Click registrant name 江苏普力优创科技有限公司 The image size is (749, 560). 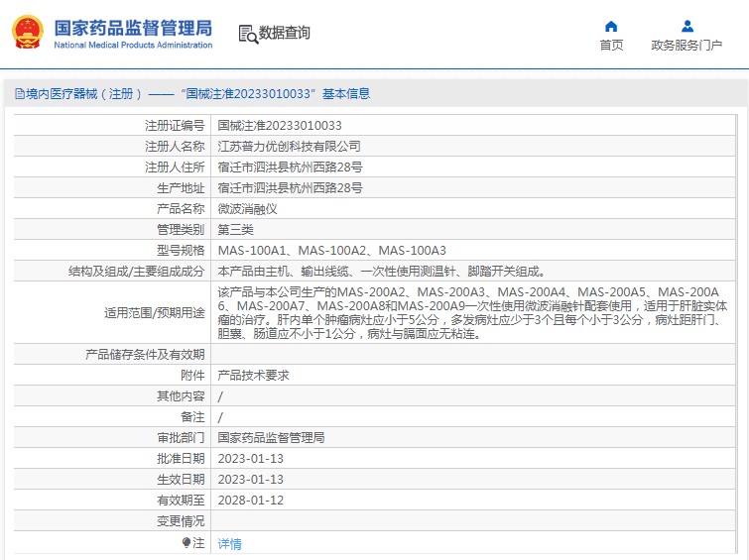pos(289,146)
